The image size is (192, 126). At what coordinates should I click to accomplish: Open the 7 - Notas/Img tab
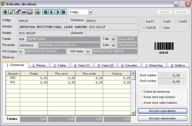click(154, 65)
